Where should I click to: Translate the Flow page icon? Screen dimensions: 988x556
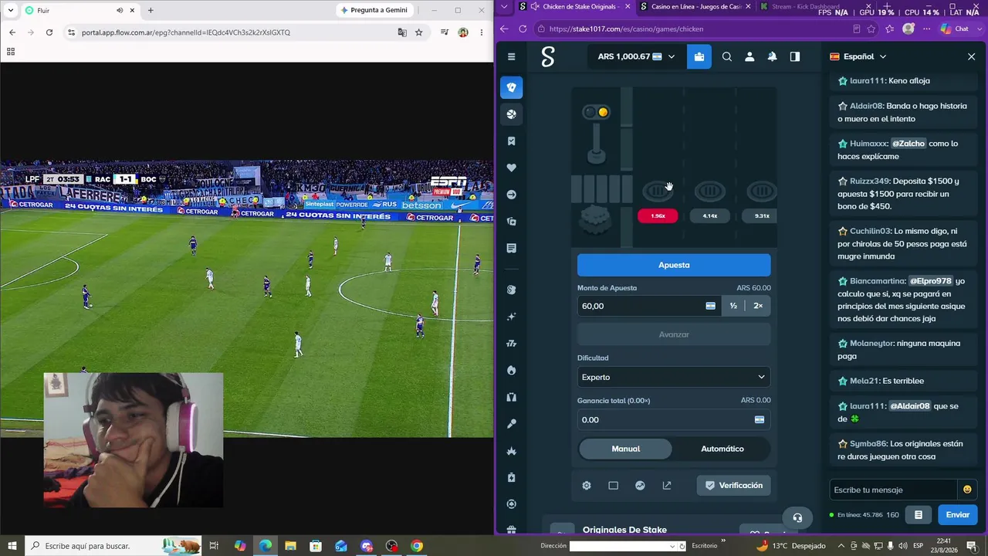[x=402, y=32]
